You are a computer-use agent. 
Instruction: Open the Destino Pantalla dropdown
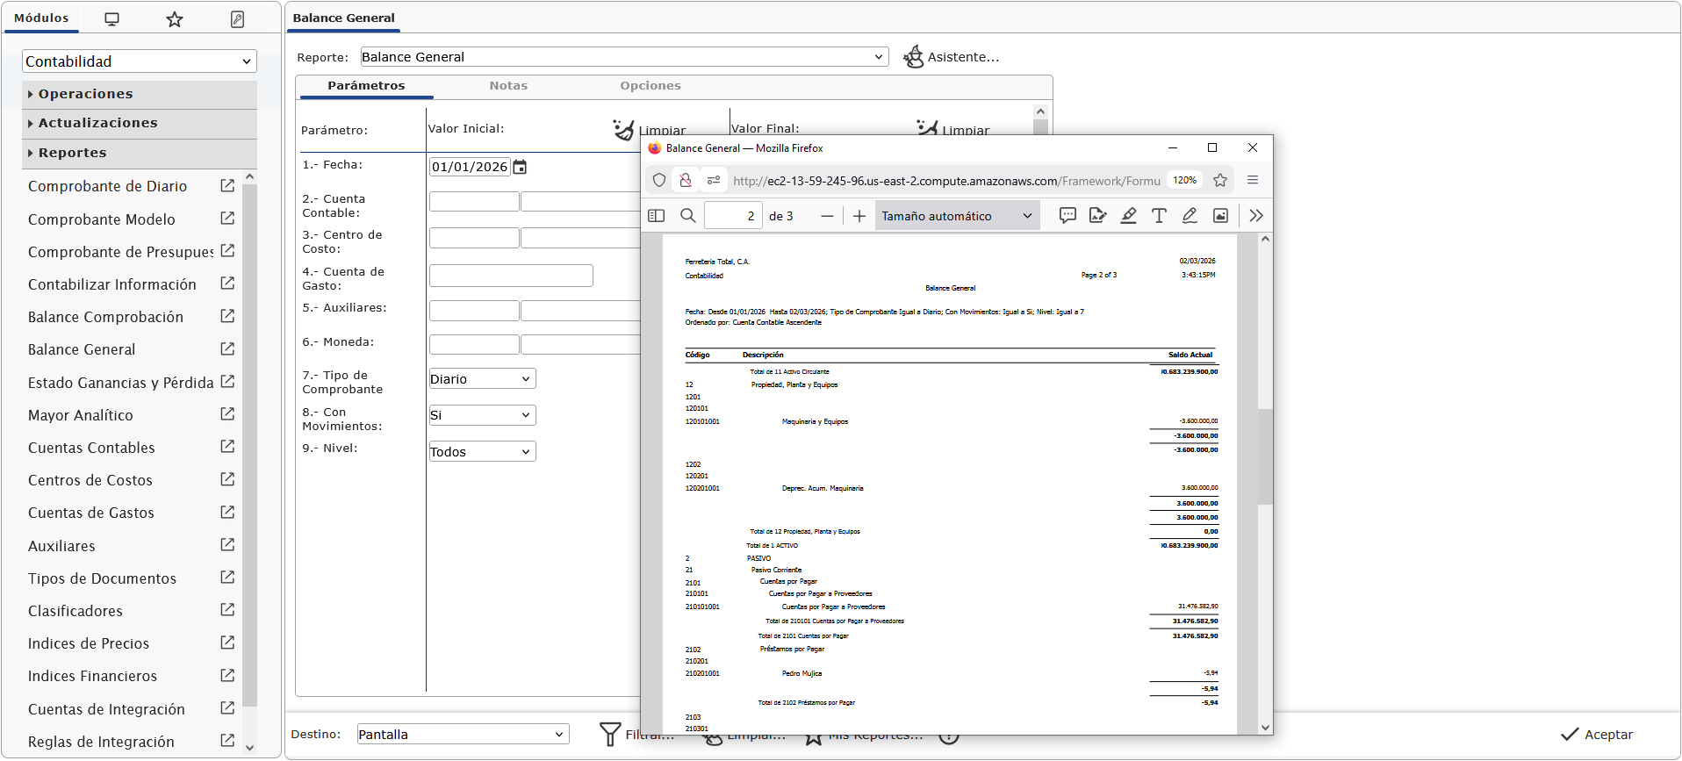(x=463, y=735)
